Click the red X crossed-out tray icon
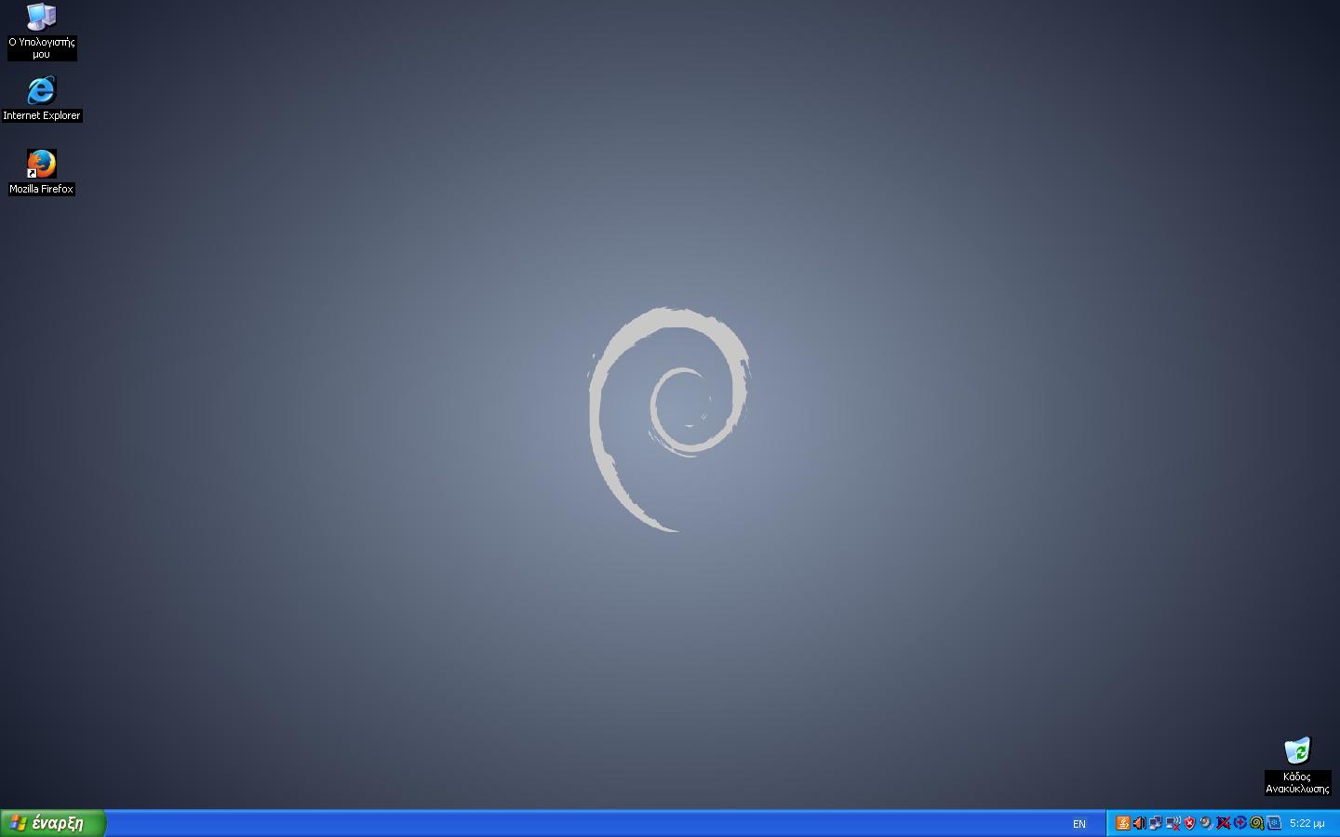 [x=1223, y=823]
